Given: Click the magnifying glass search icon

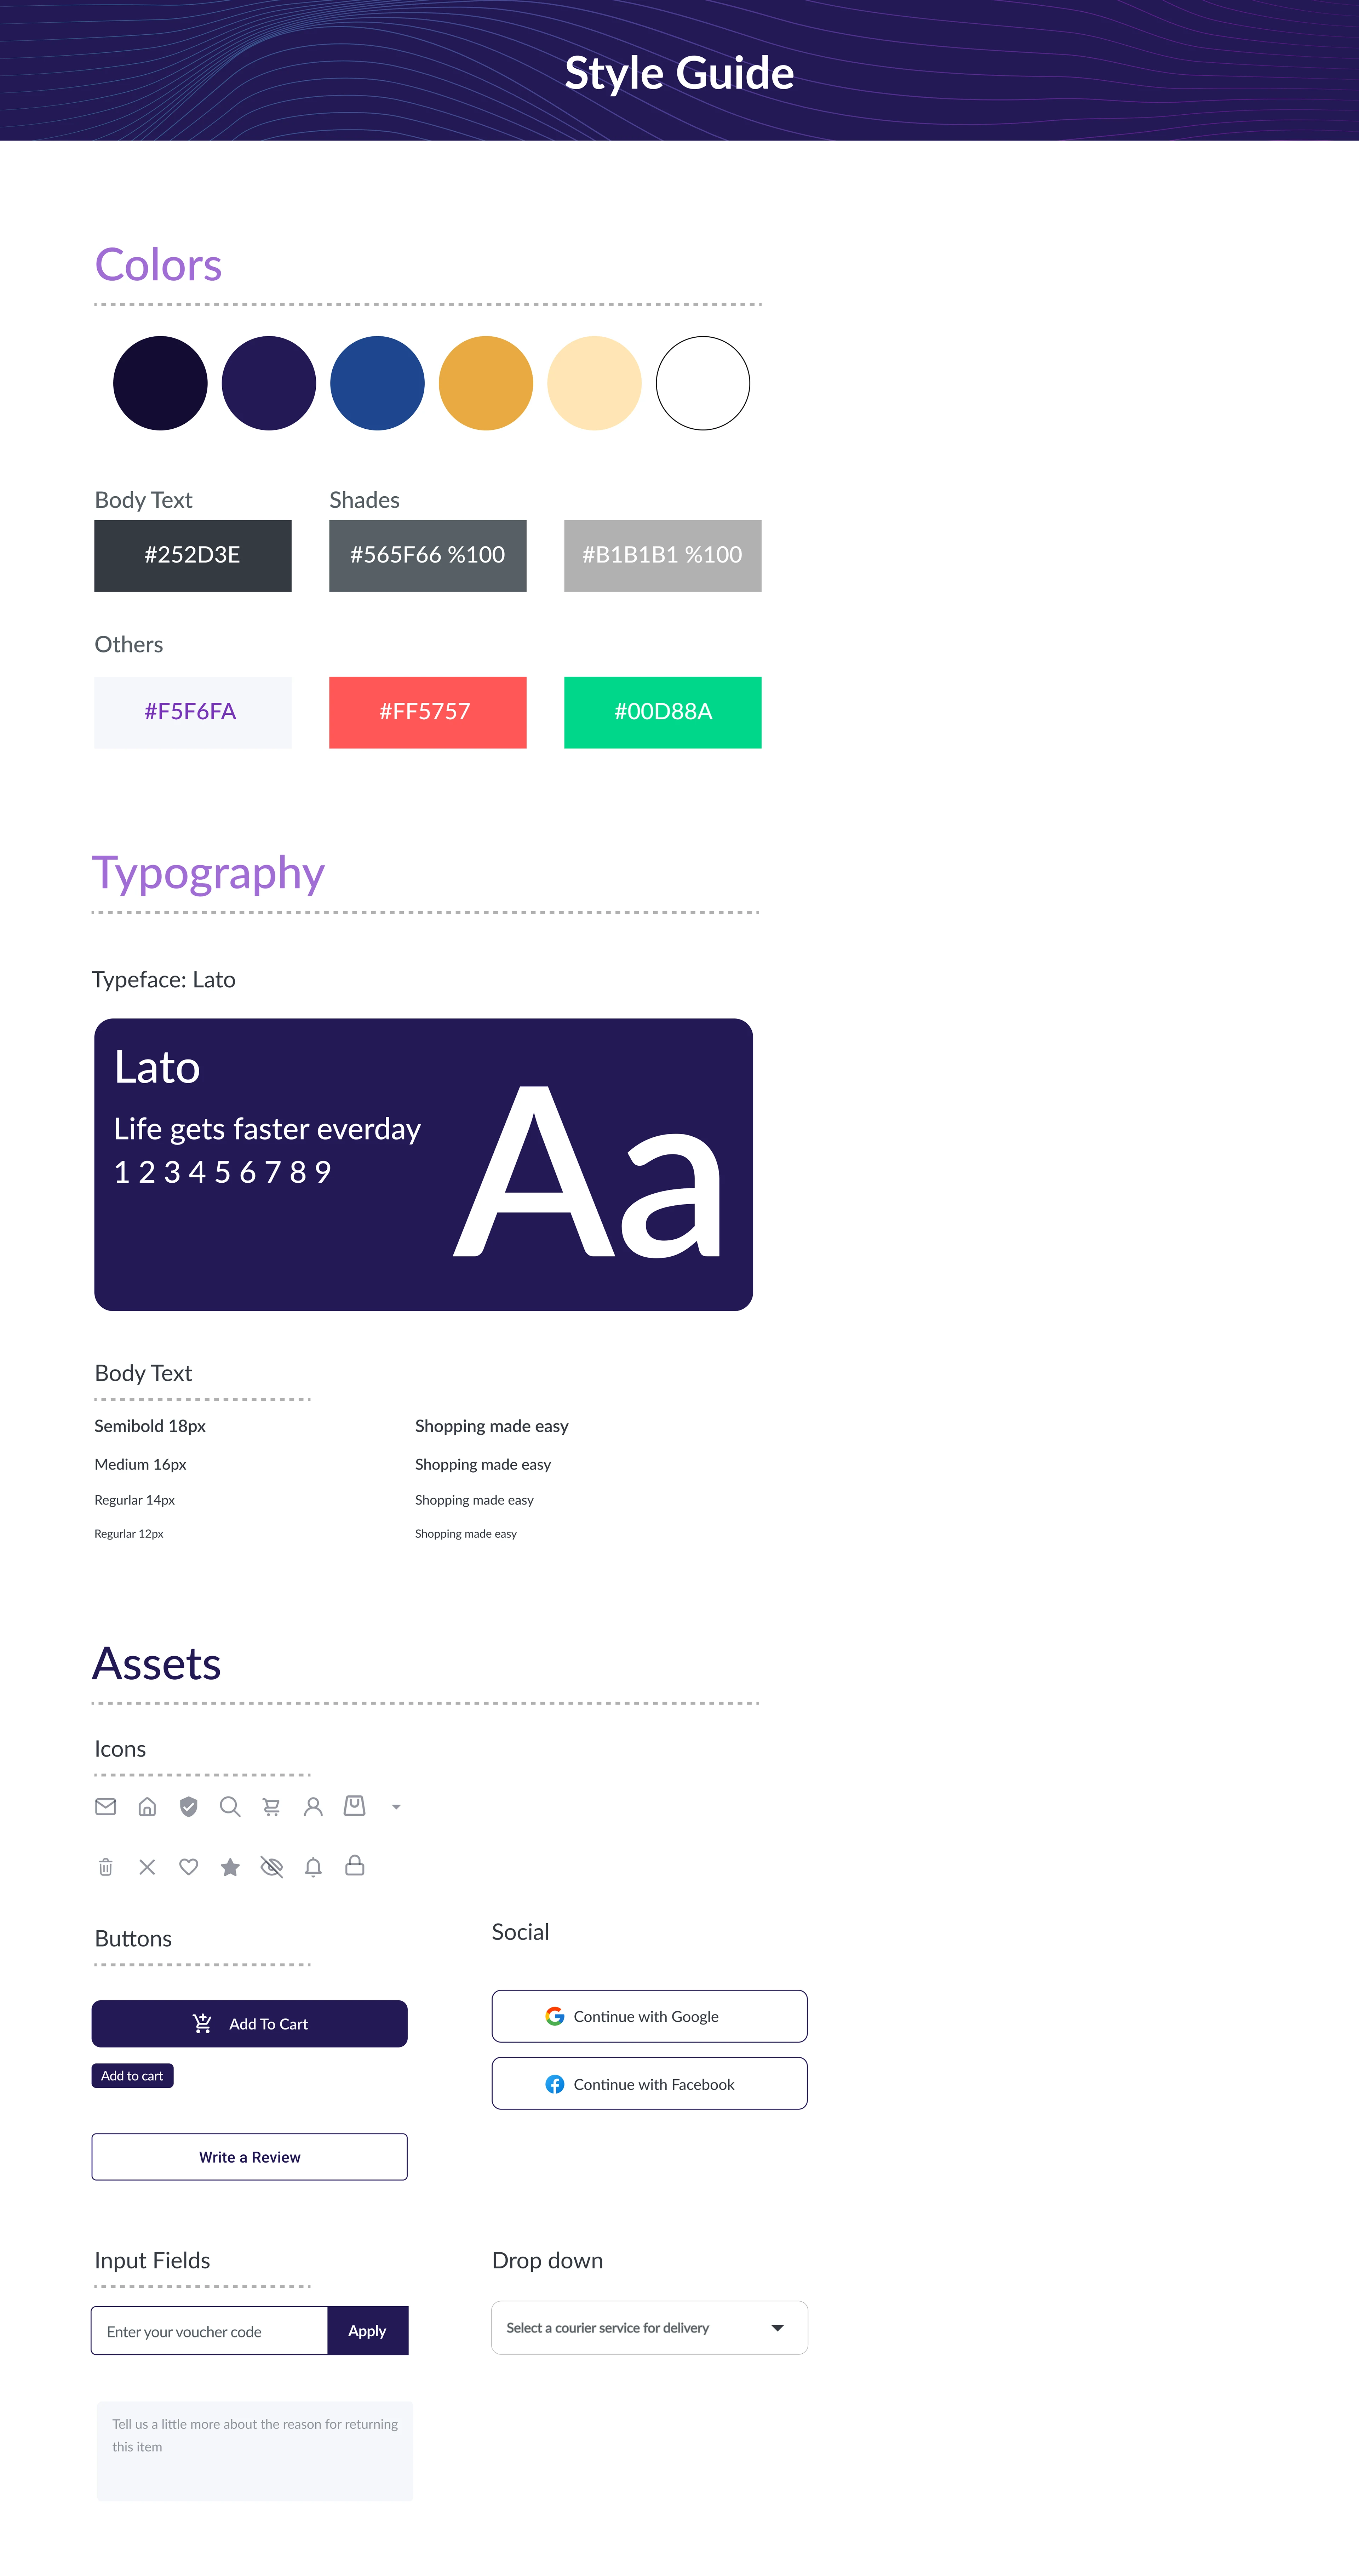Looking at the screenshot, I should pos(230,1806).
